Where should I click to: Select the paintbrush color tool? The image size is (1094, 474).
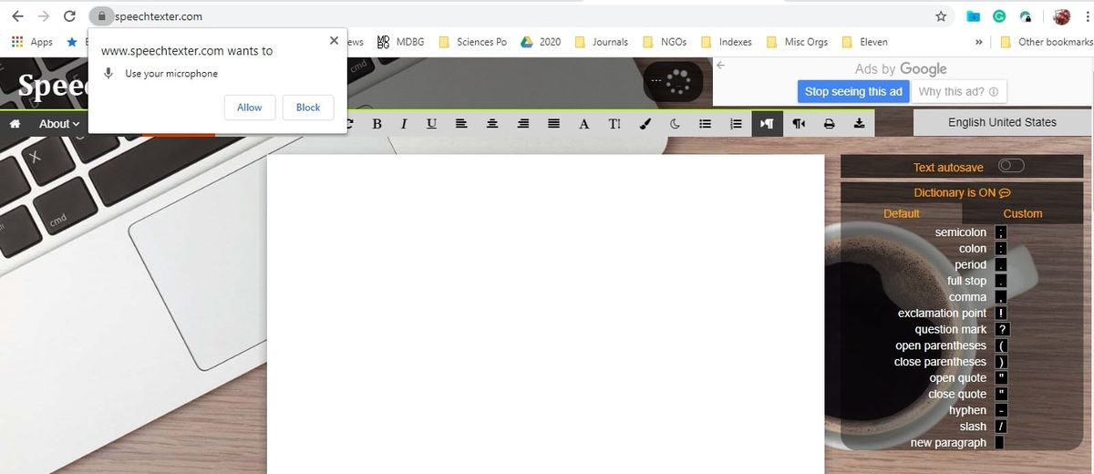tap(645, 124)
